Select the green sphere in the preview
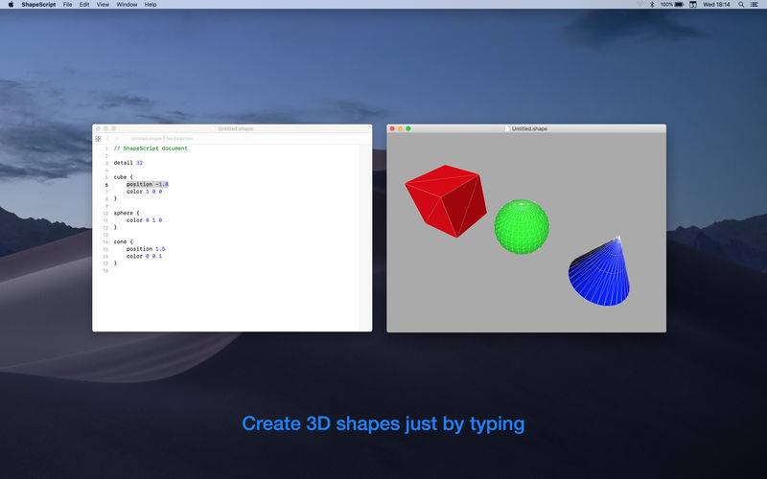Viewport: 767px width, 479px height. [x=522, y=226]
